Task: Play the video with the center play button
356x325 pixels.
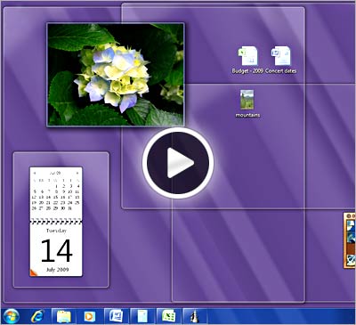Action: [178, 163]
